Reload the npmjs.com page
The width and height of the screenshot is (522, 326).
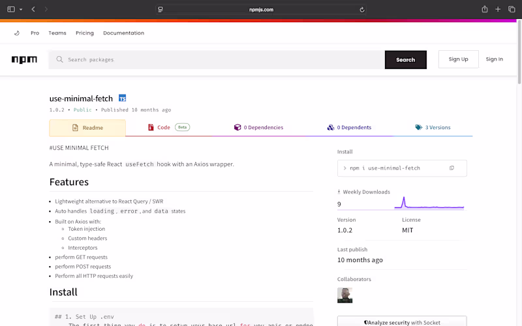coord(362,10)
